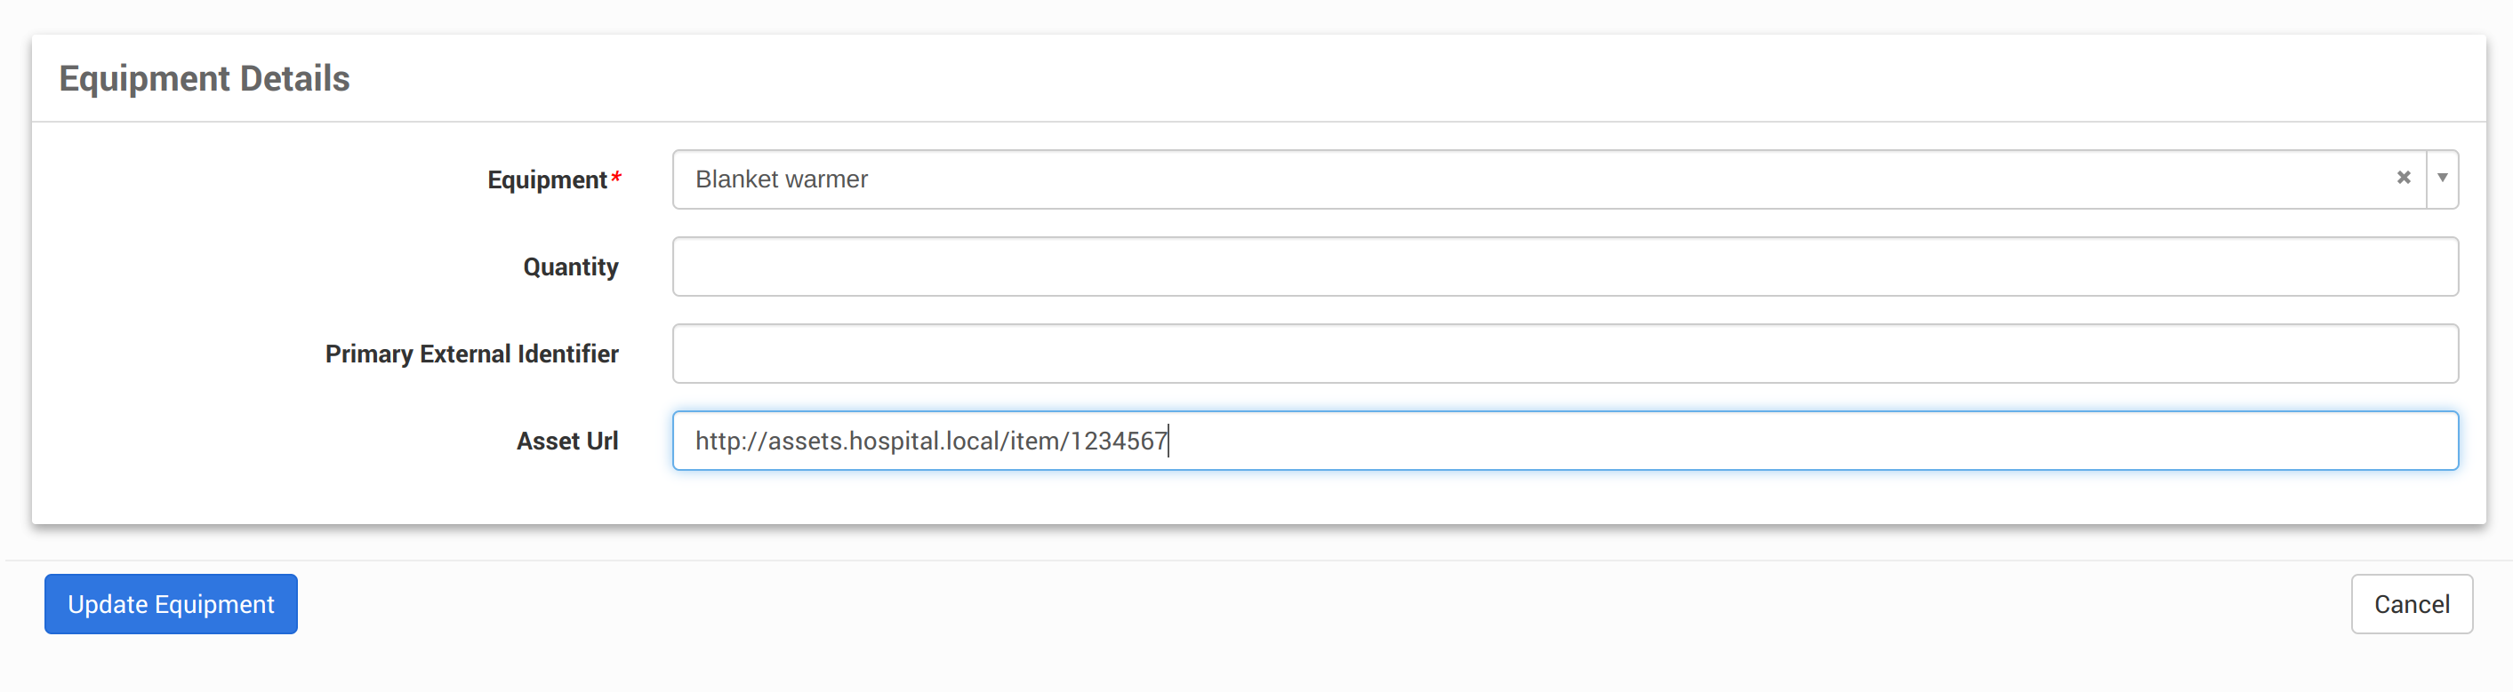Image resolution: width=2513 pixels, height=692 pixels.
Task: Click the Cancel button
Action: click(x=2412, y=604)
